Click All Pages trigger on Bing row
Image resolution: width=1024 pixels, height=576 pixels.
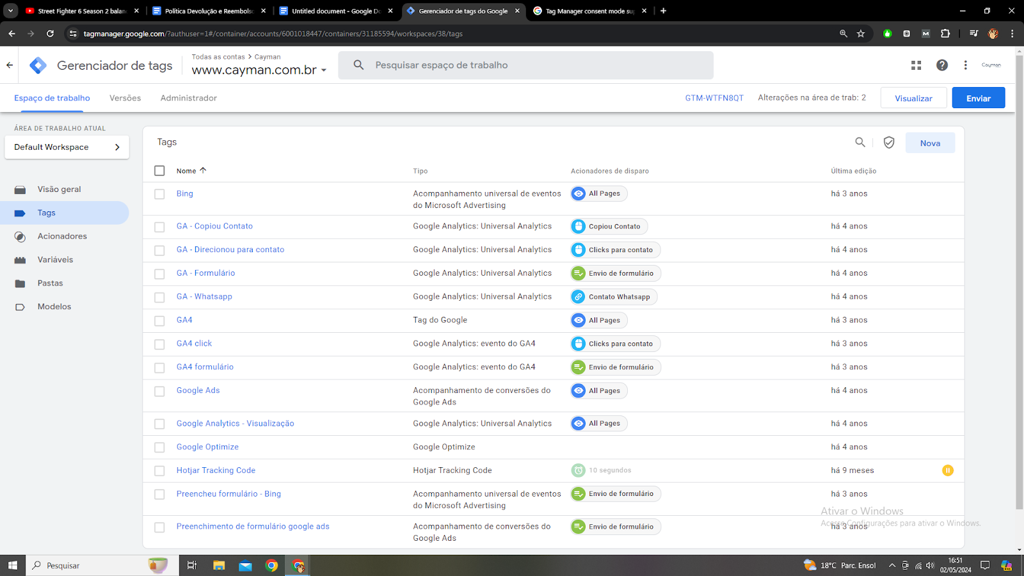click(x=599, y=194)
